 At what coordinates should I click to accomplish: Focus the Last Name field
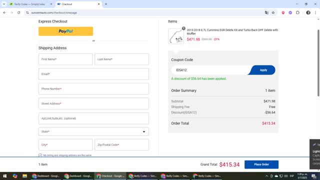coord(121,59)
